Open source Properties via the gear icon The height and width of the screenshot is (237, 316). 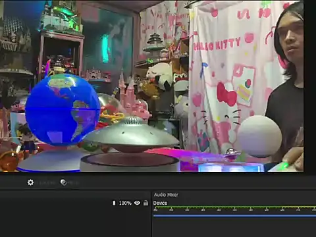click(x=30, y=182)
